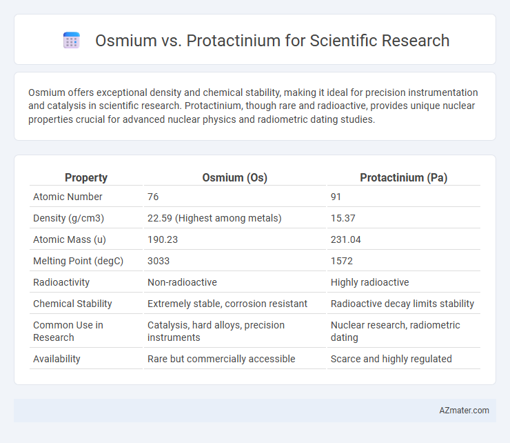Click the title 'Osmium vs. Protactinium for Scientific Research'
The image size is (510, 443).
(272, 41)
